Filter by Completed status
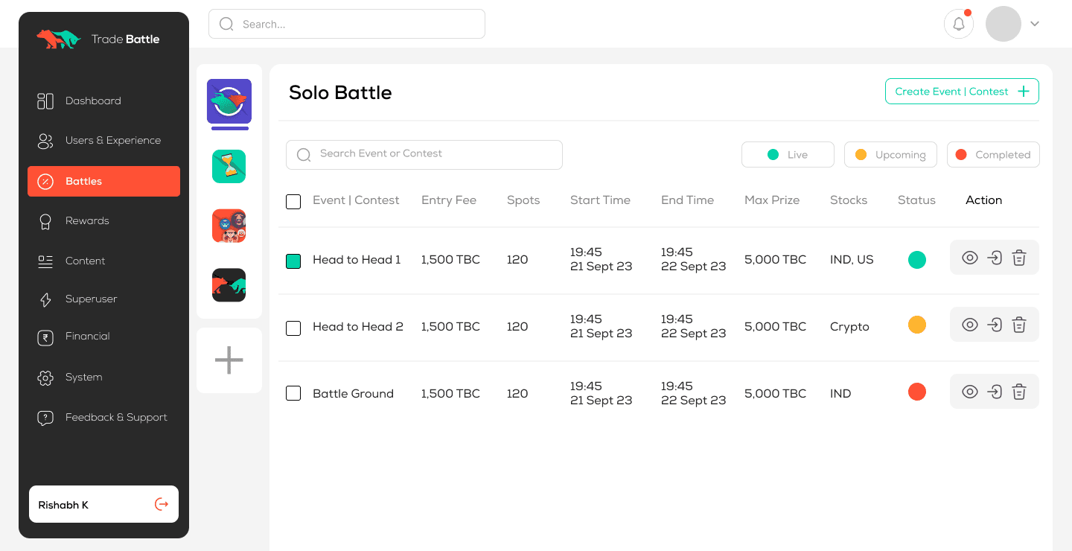This screenshot has height=551, width=1072. tap(993, 155)
